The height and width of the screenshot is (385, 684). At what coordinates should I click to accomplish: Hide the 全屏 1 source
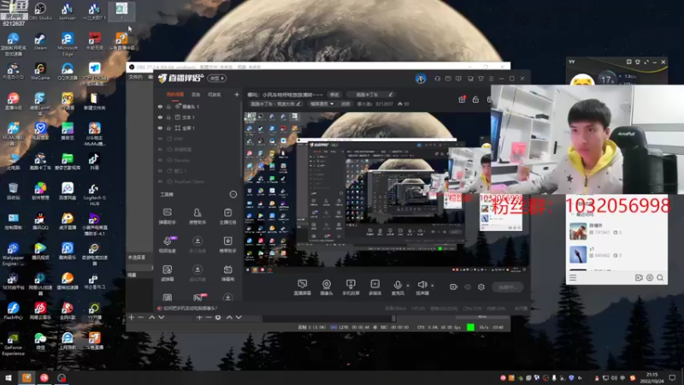pyautogui.click(x=160, y=127)
